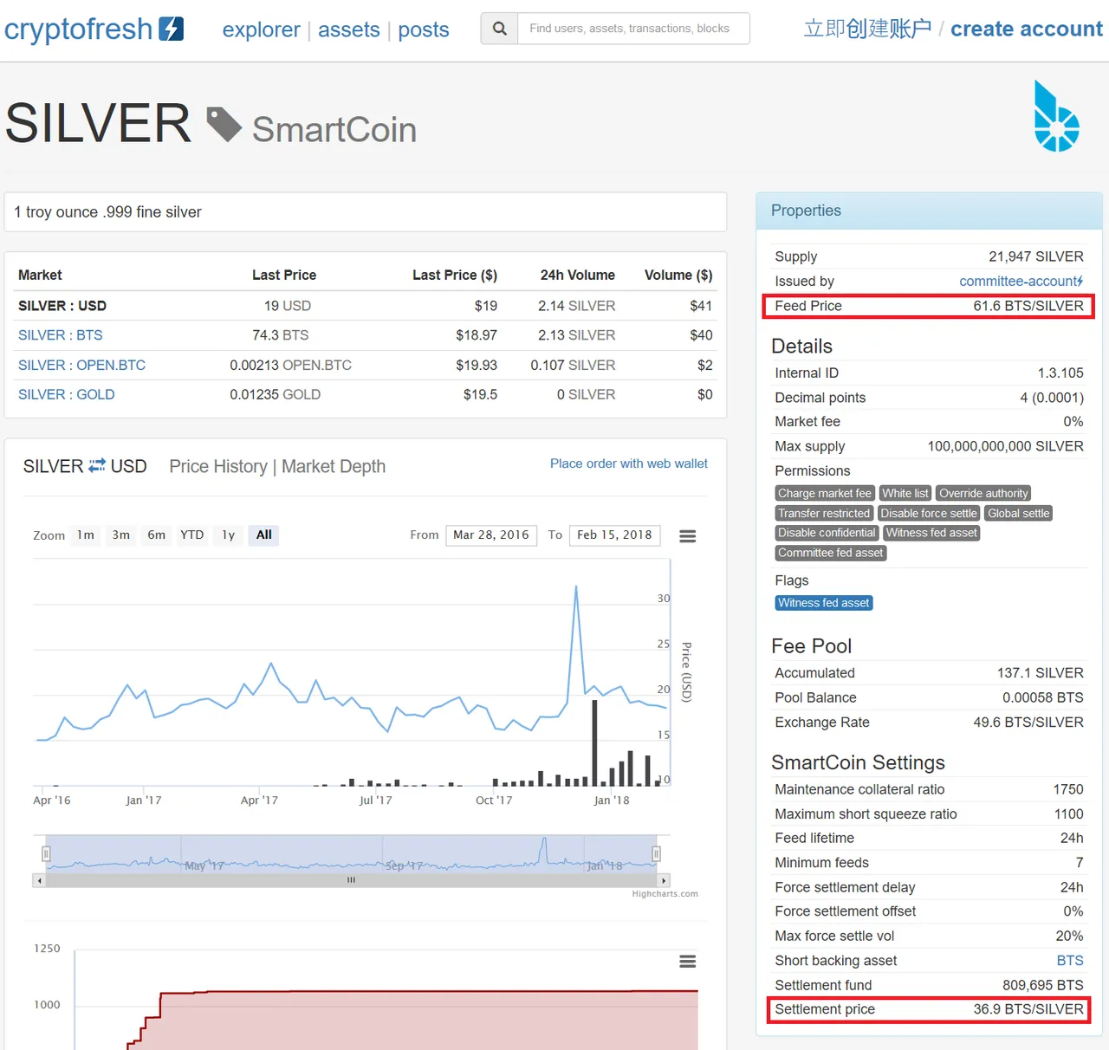The image size is (1109, 1050).
Task: Click the Disable force settle permission tag
Action: 929,514
